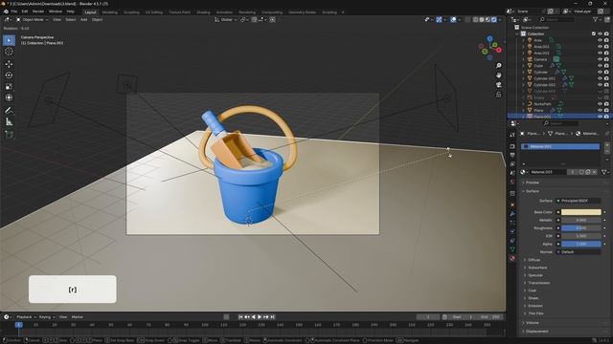Jump to timeline end button
The image size is (613, 344).
pos(273,317)
